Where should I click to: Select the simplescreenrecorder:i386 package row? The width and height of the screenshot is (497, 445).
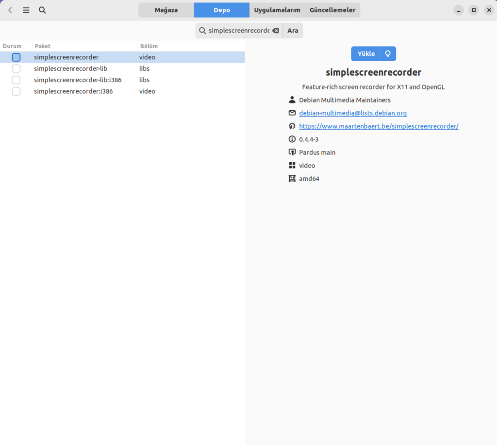point(122,92)
